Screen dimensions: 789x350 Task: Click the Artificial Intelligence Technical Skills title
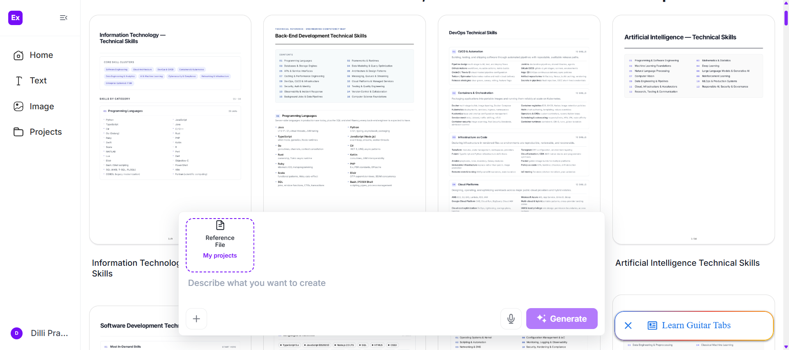[688, 263]
